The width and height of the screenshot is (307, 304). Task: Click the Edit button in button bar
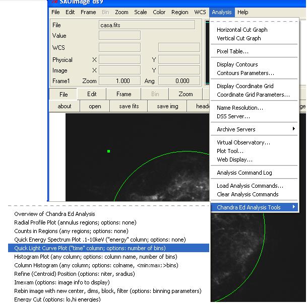(x=92, y=94)
